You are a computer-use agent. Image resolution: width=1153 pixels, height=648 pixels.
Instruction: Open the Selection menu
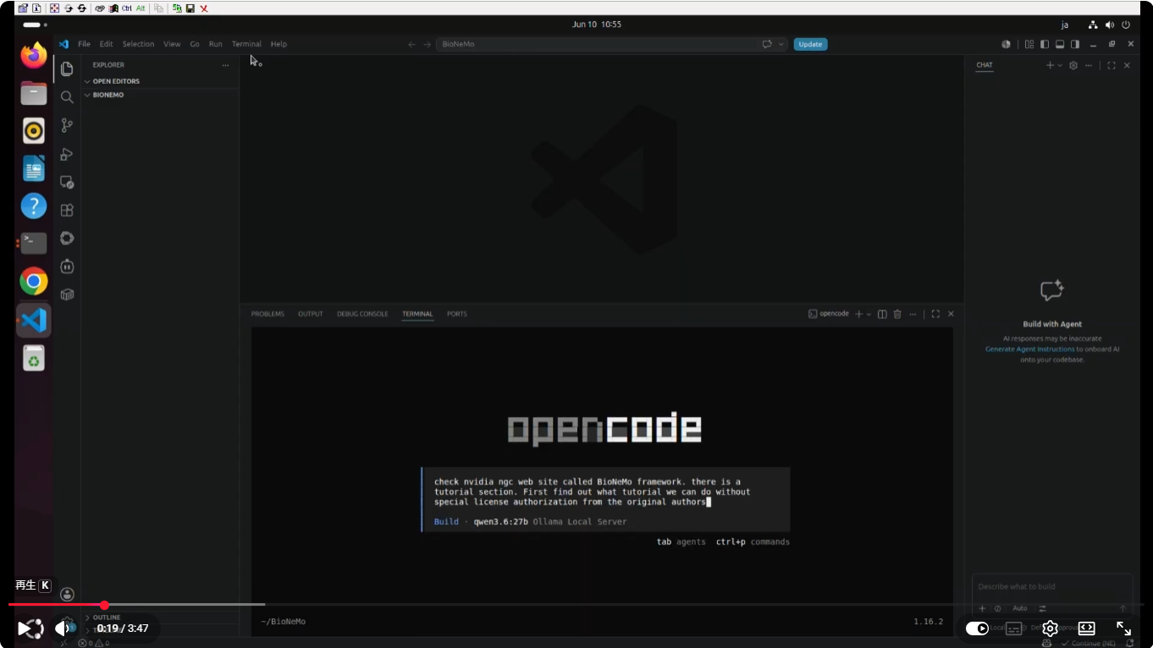pos(138,44)
